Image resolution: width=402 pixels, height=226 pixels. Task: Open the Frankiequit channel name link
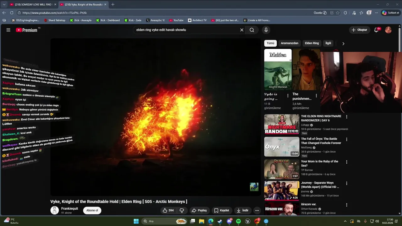pyautogui.click(x=69, y=208)
